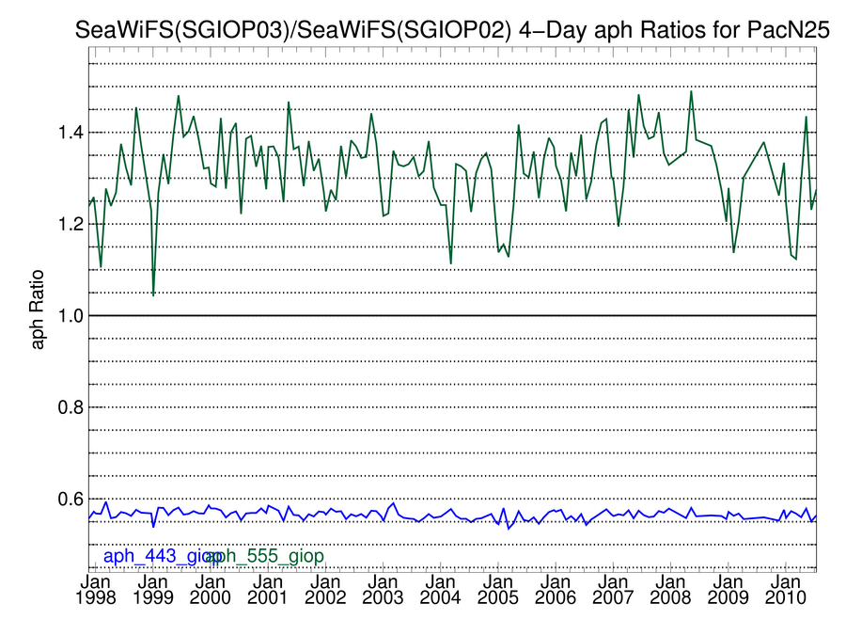The width and height of the screenshot is (846, 635).
Task: Click the green line's highest peak in 2008
Action: (691, 92)
